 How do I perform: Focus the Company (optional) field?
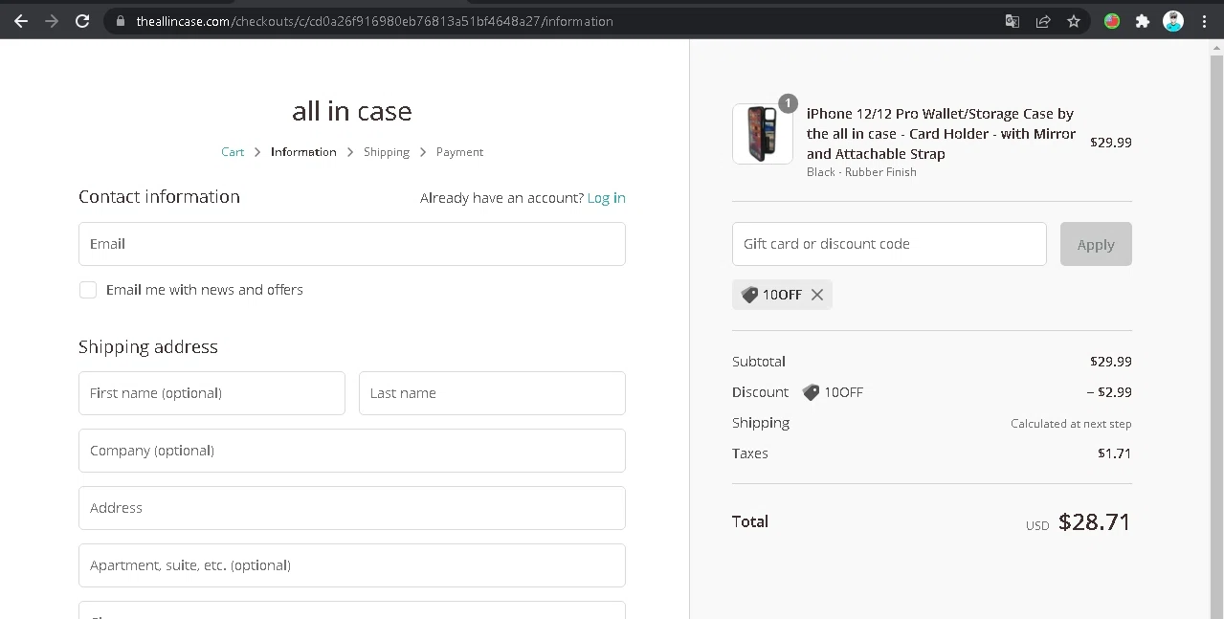click(x=352, y=451)
